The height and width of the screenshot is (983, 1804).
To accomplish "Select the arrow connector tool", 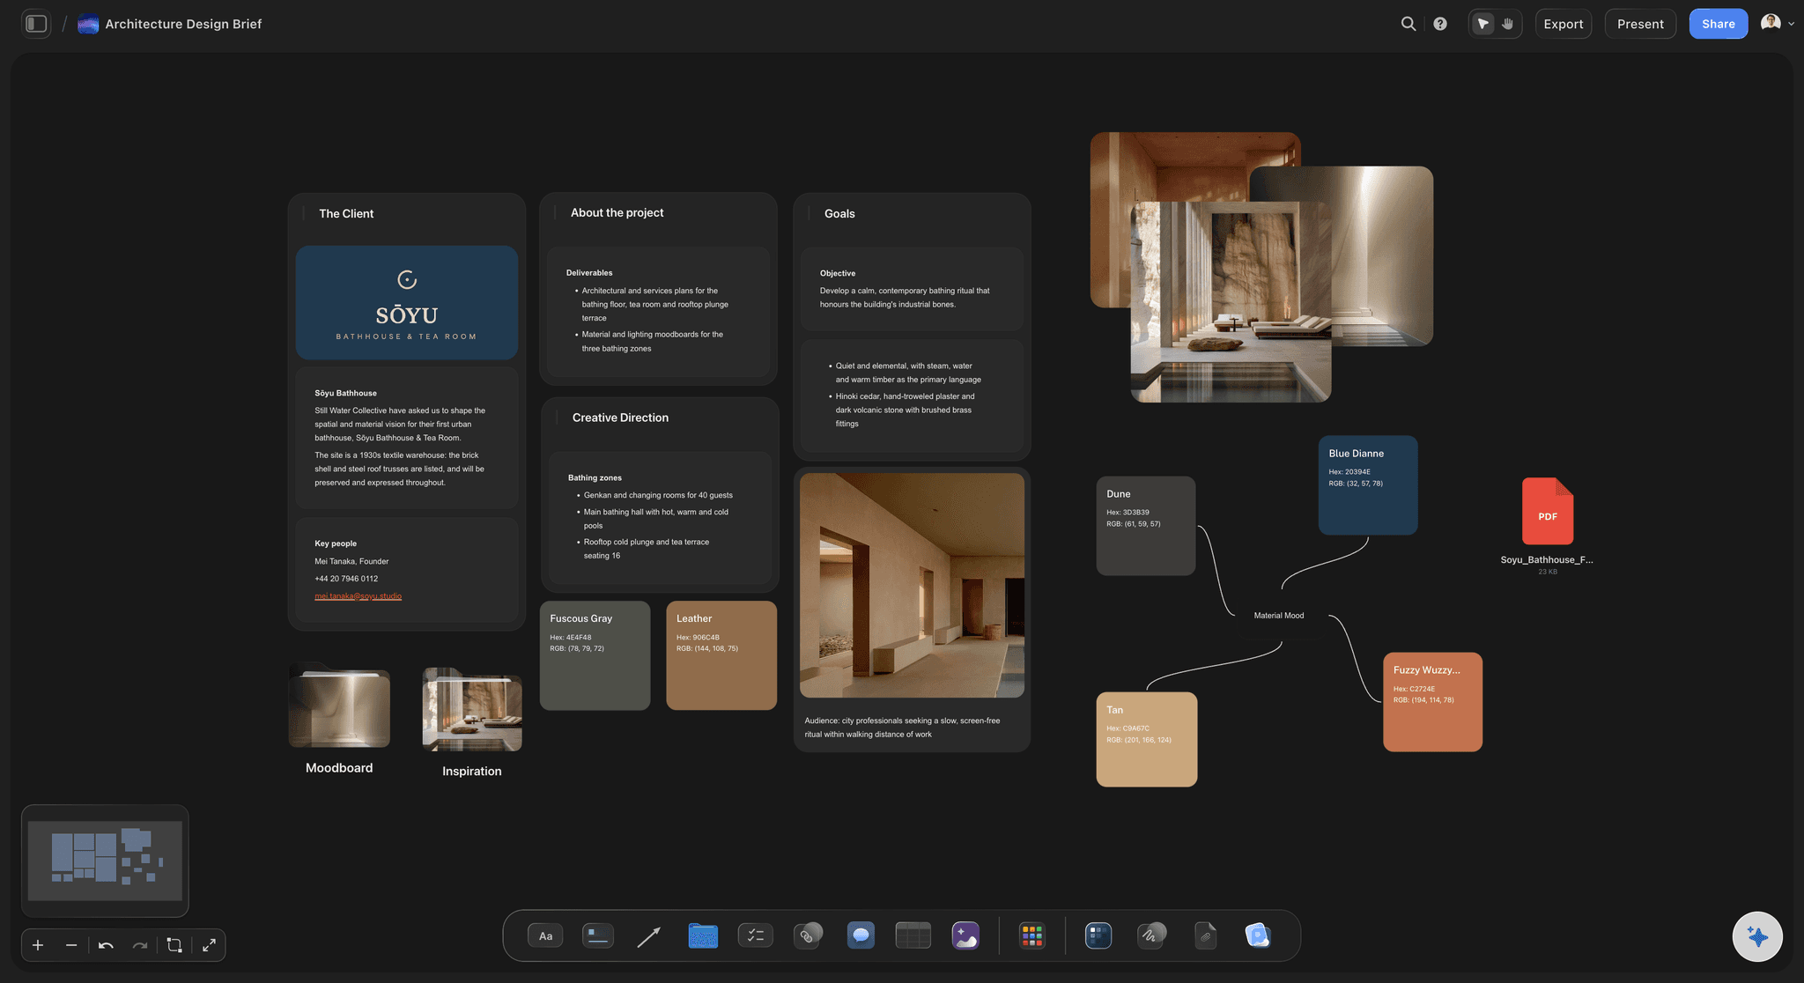I will tap(649, 936).
